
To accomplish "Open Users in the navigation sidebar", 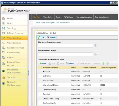I will coord(14,23).
